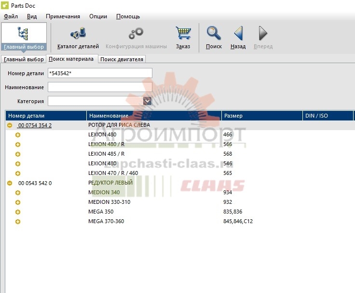Viewport: 355px width, 293px height.
Task: Expand the MEDION 330-310 row
Action: pyautogui.click(x=18, y=202)
